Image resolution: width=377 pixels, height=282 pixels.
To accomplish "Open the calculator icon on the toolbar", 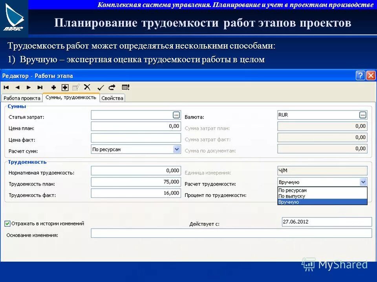I will (126, 87).
